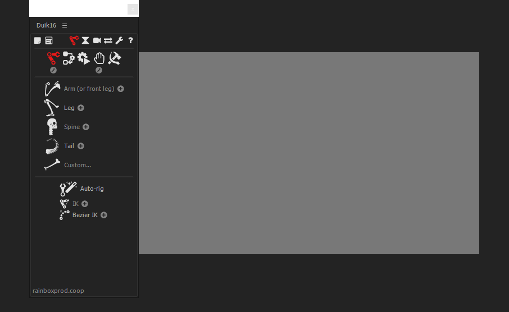Open the import/export arrows icon

click(108, 40)
